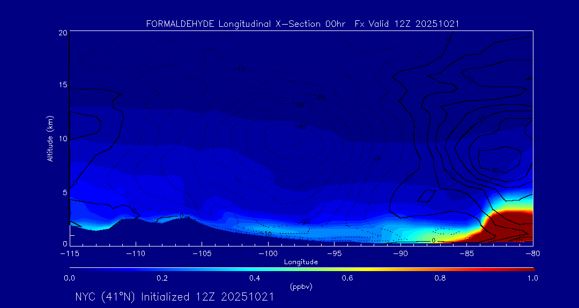Image resolution: width=579 pixels, height=308 pixels.
Task: Click the Longitude axis label
Action: [301, 262]
